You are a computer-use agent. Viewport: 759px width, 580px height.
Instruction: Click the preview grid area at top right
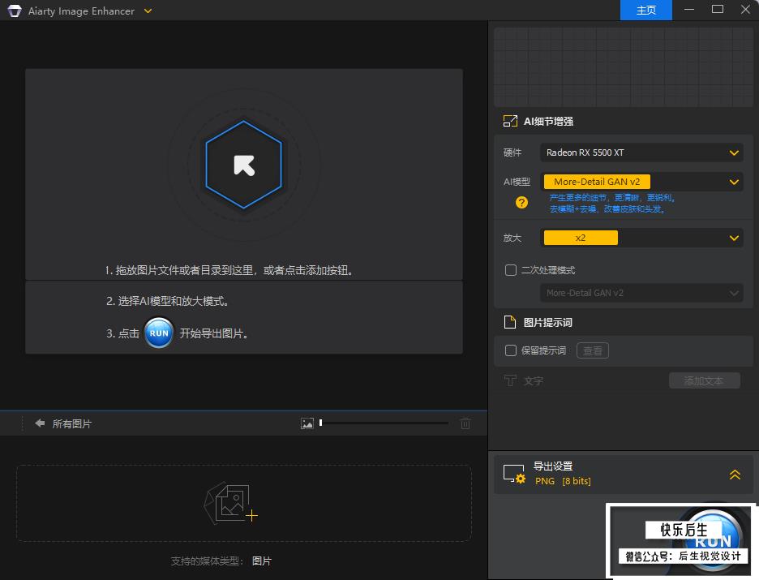(624, 67)
